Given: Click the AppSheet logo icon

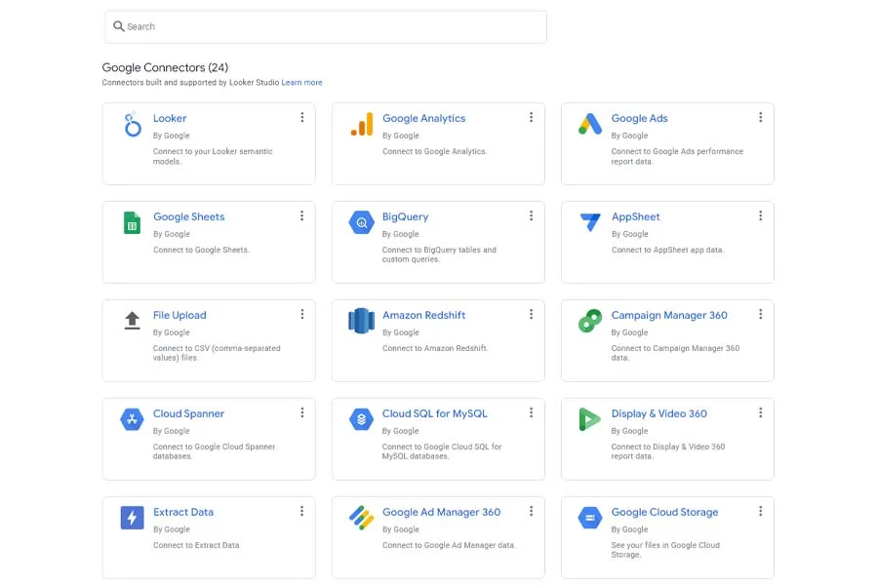Looking at the screenshot, I should point(590,222).
